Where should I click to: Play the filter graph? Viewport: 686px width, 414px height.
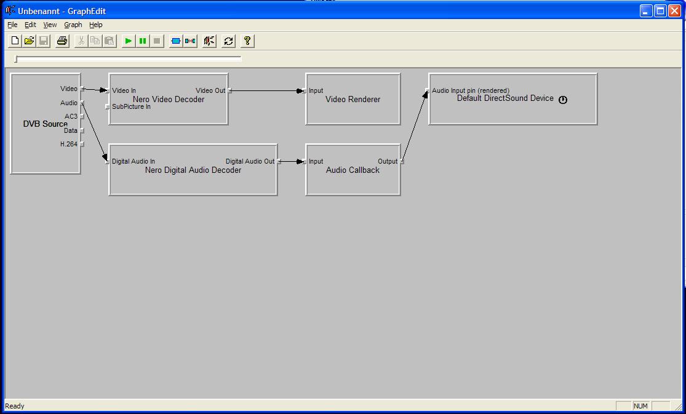[128, 41]
